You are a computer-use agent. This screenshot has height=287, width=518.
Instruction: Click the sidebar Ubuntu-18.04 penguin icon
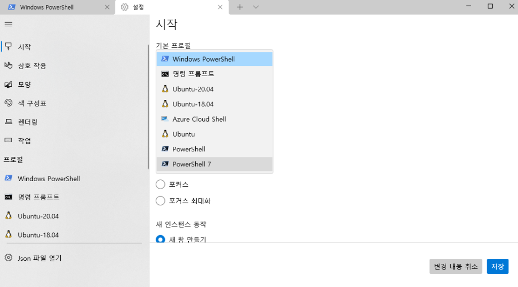coord(9,234)
